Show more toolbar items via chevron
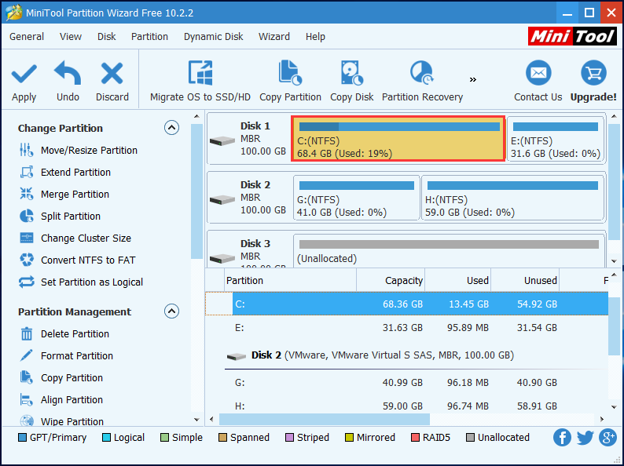The height and width of the screenshot is (466, 624). (473, 80)
